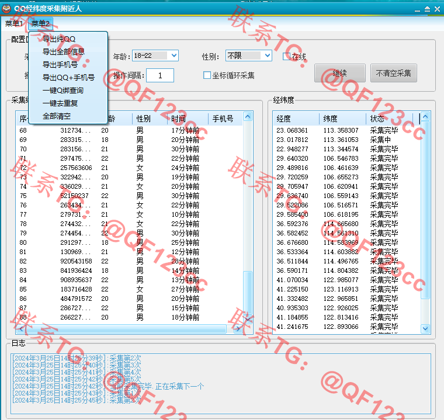The width and height of the screenshot is (444, 420).
Task: Click log entry at 14时25分45秒
Action: [77, 400]
